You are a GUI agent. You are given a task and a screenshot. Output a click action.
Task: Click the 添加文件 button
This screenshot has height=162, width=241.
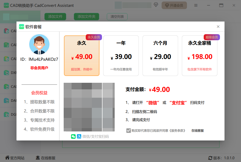tap(55, 16)
